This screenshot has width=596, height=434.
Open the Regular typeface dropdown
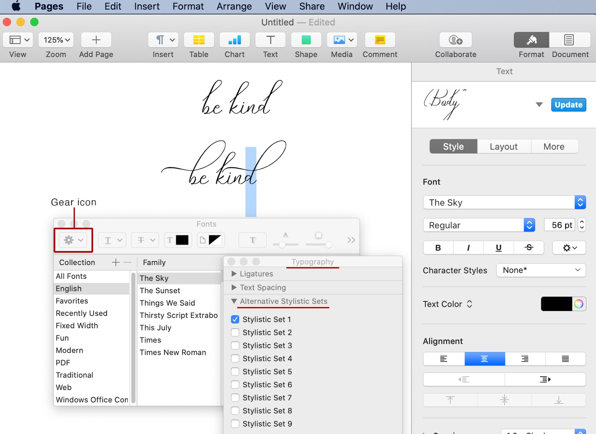[479, 225]
